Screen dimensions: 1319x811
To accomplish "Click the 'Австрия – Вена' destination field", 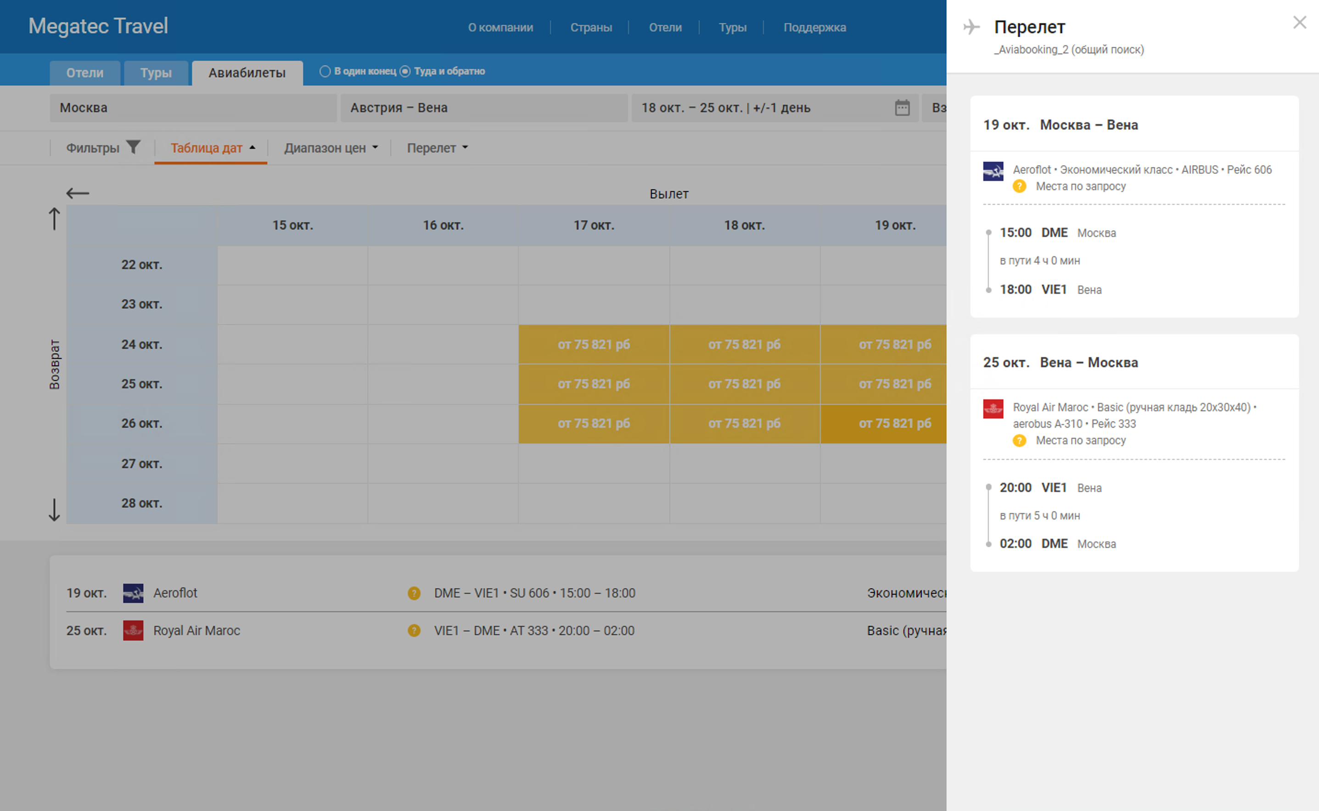I will 483,108.
